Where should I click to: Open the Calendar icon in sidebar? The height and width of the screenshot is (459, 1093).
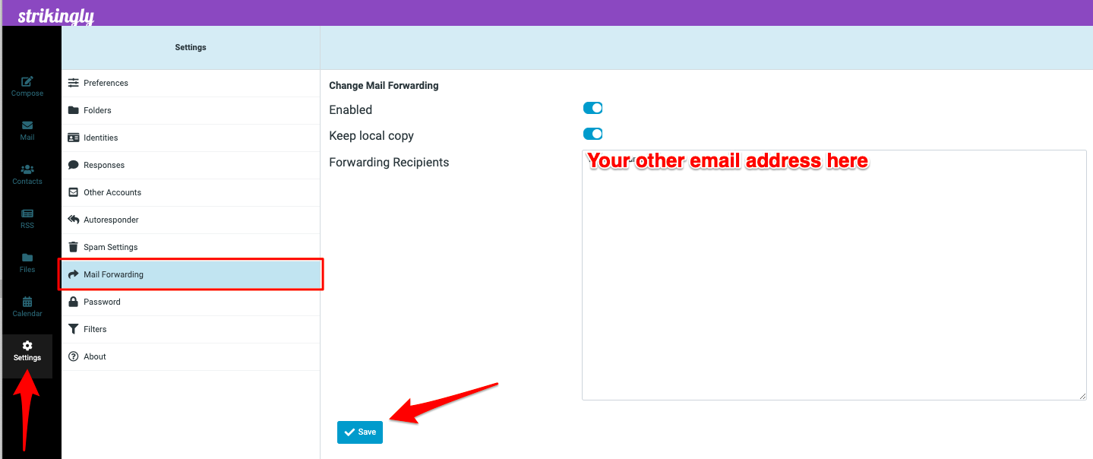point(27,302)
